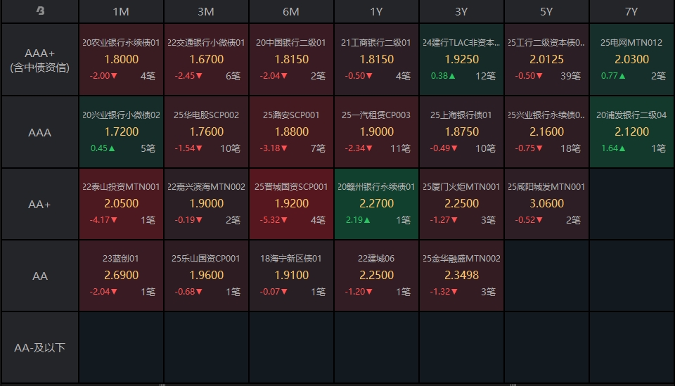Open the 25一汽租赁CP003 bond cell

click(x=376, y=131)
